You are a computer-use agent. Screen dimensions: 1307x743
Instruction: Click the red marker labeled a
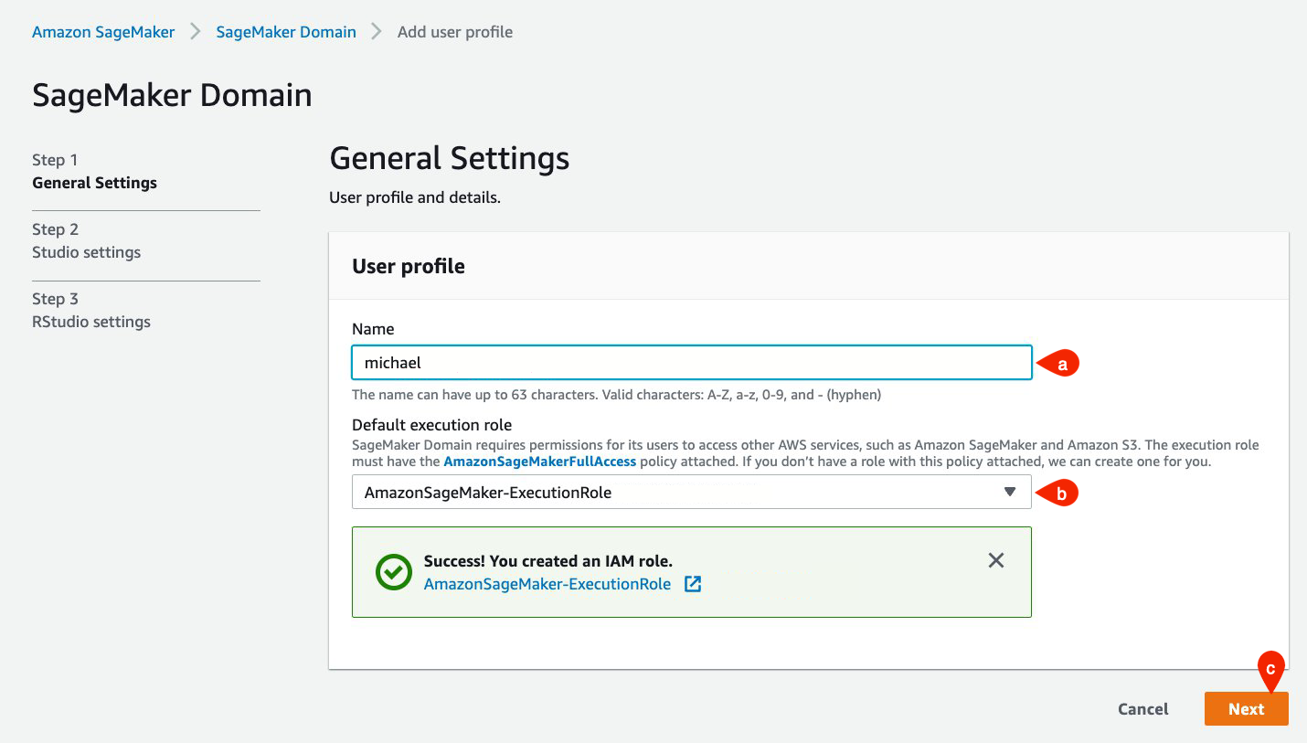[x=1059, y=363]
